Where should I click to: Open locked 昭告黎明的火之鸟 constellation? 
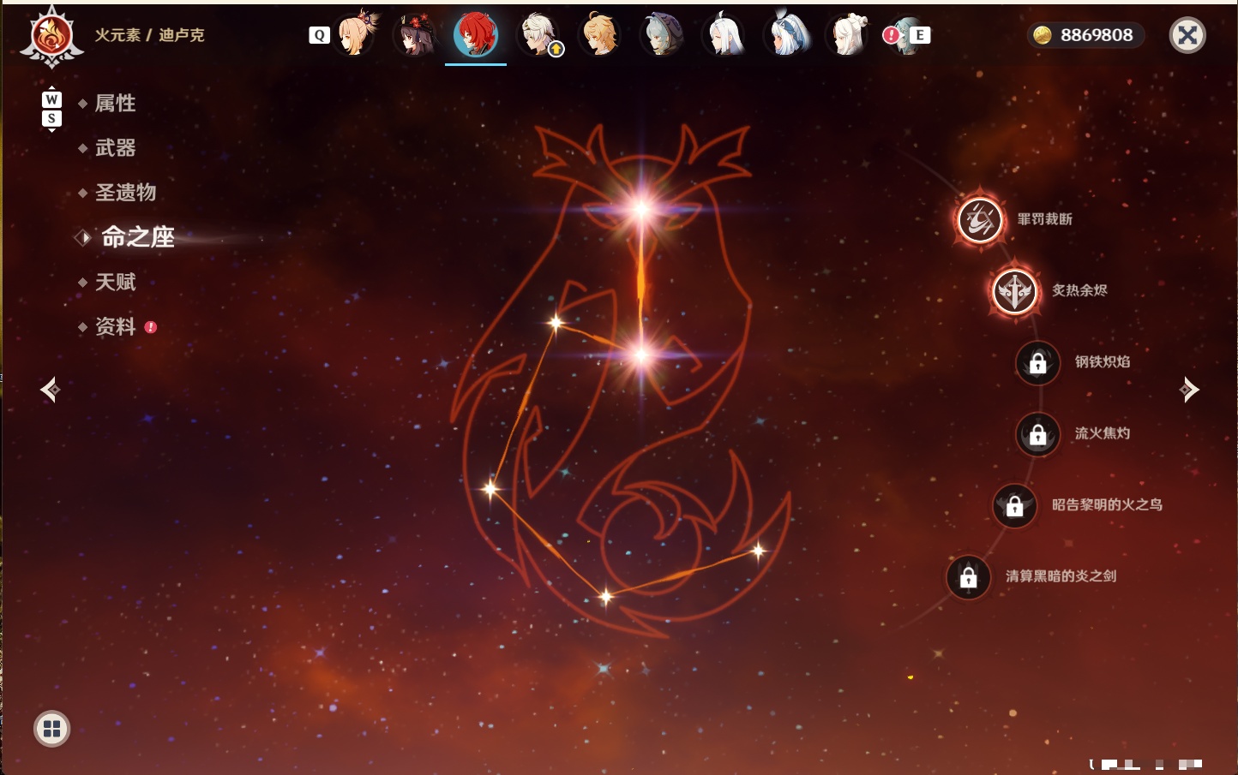coord(1014,505)
